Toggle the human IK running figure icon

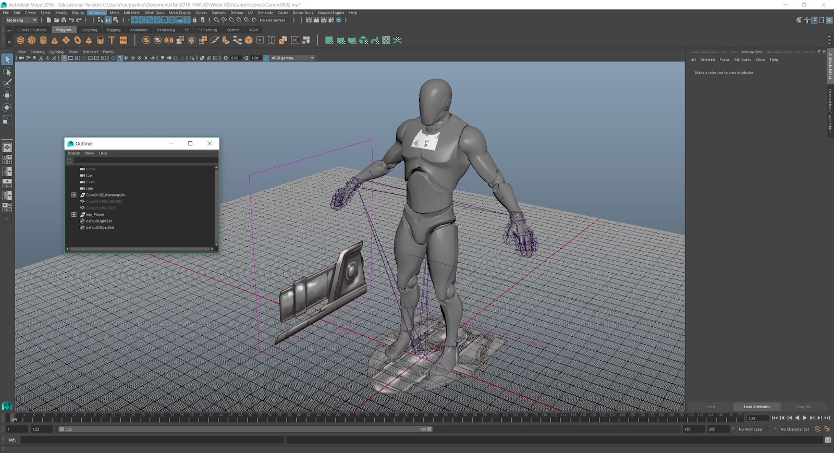tap(827, 429)
